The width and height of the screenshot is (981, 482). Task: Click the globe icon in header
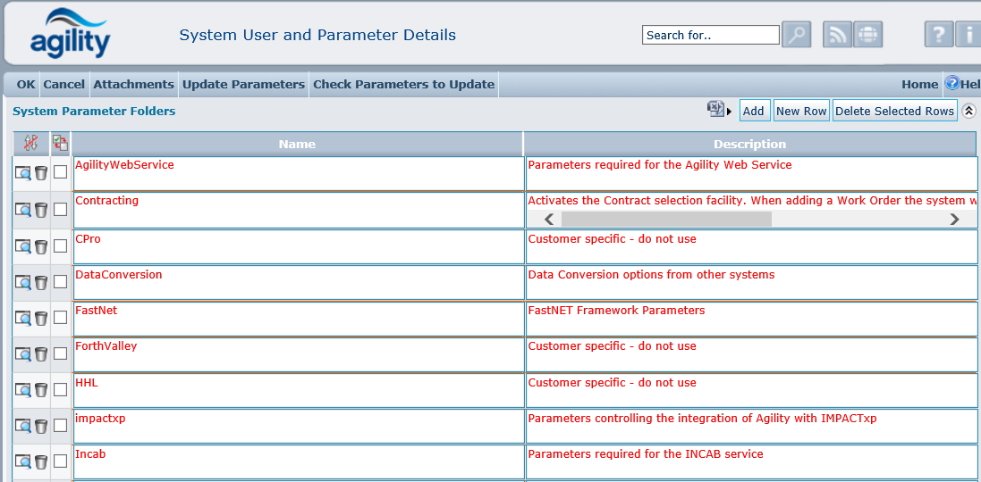[867, 35]
